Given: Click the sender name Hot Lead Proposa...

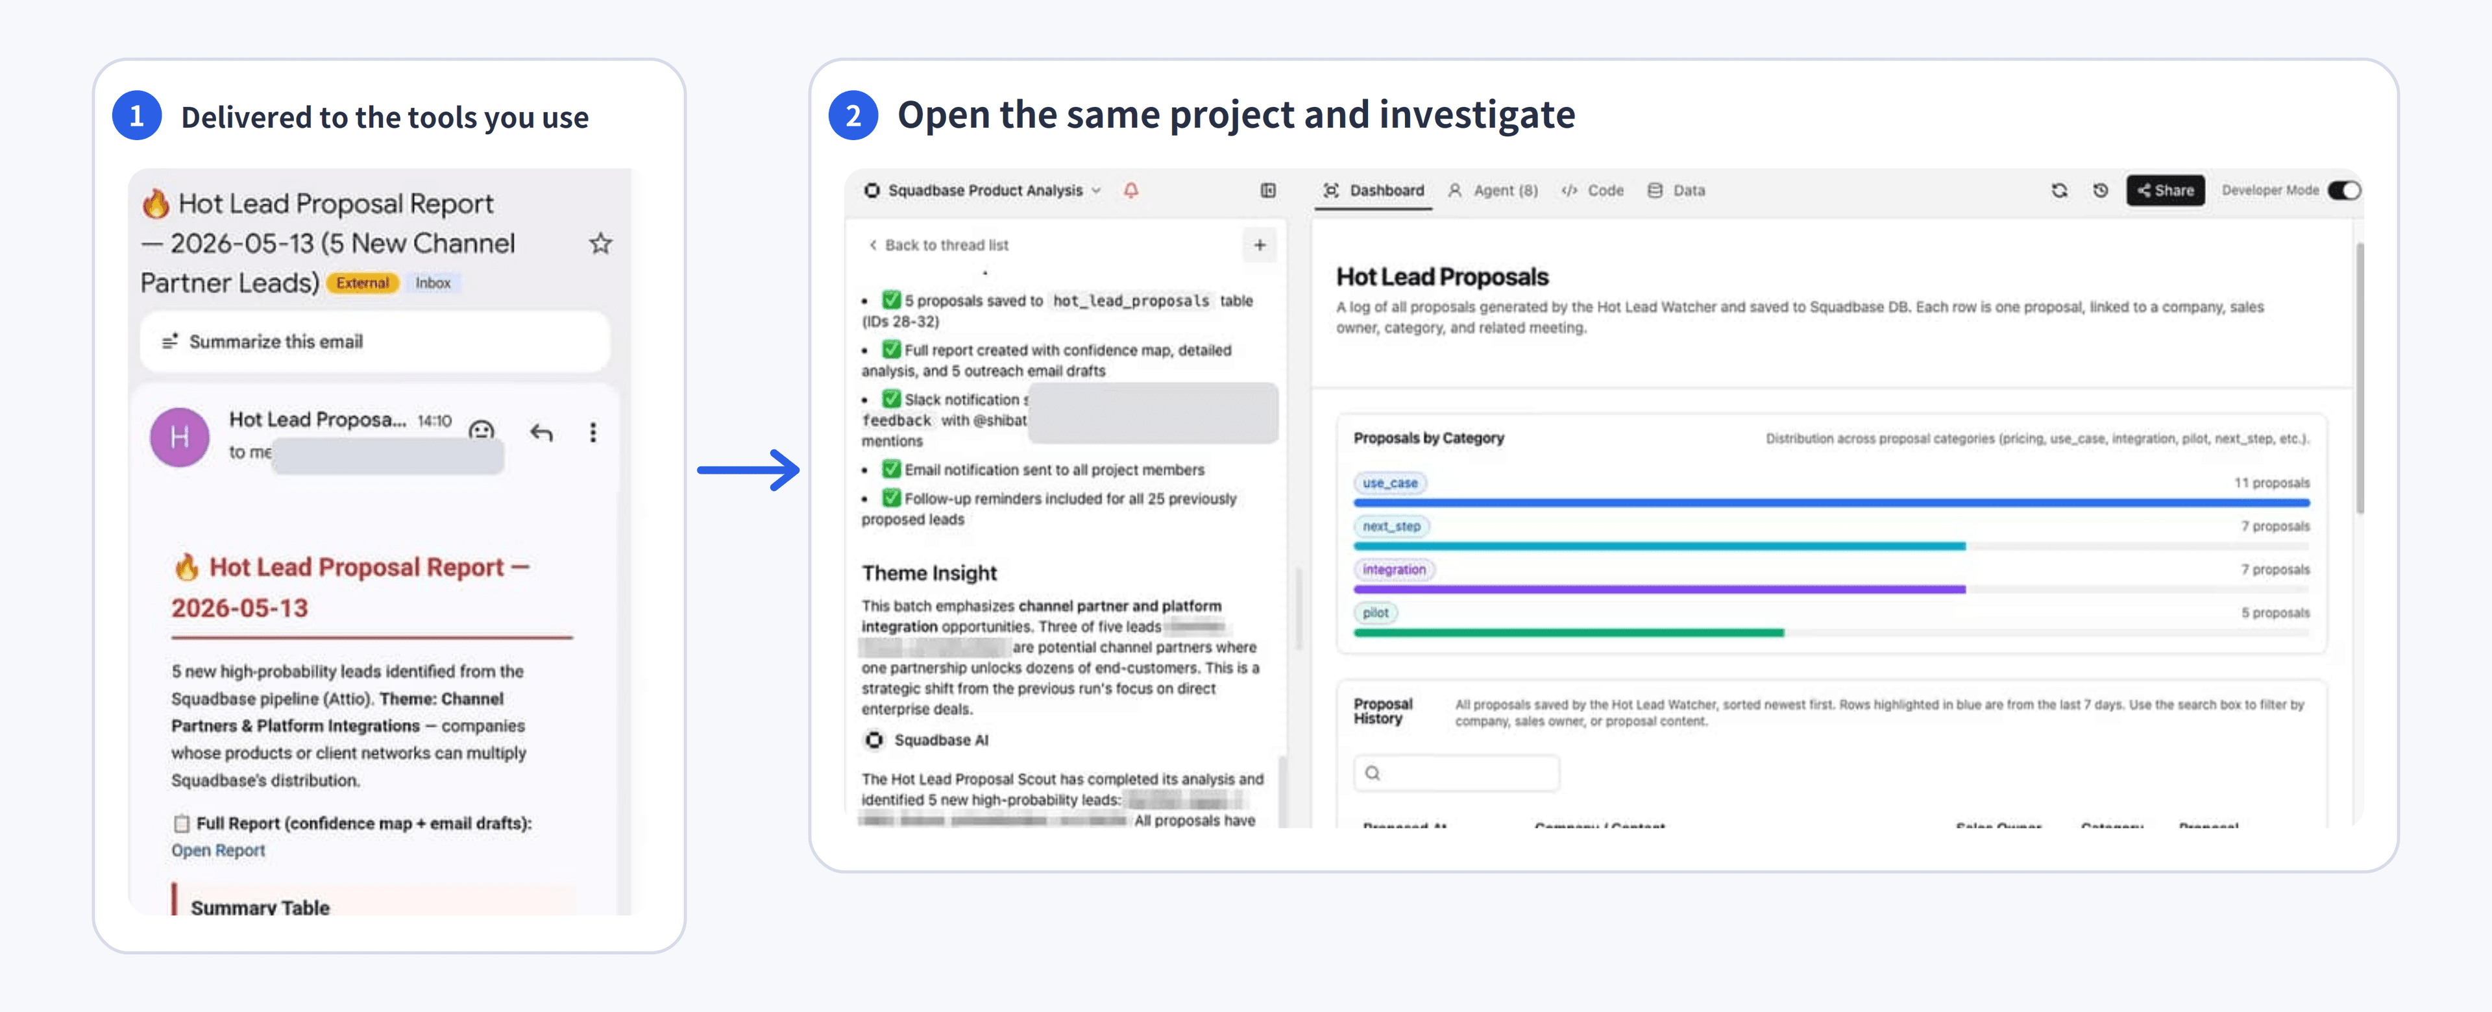Looking at the screenshot, I should coord(317,420).
